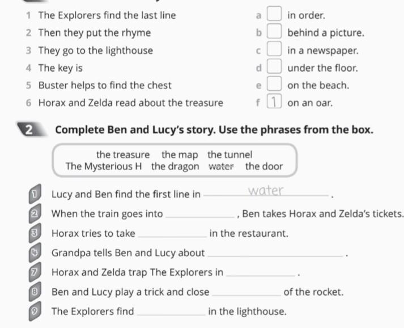This screenshot has height=328, width=404.
Task: Click the number 9 badge before 'The Explorers find'
Action: coord(35,311)
